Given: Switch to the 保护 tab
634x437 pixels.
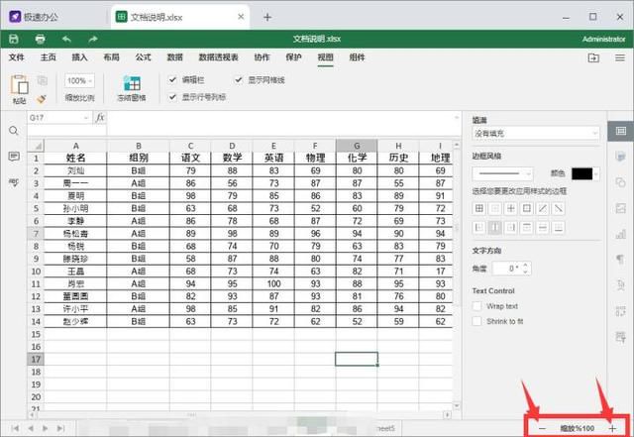Looking at the screenshot, I should click(x=293, y=57).
